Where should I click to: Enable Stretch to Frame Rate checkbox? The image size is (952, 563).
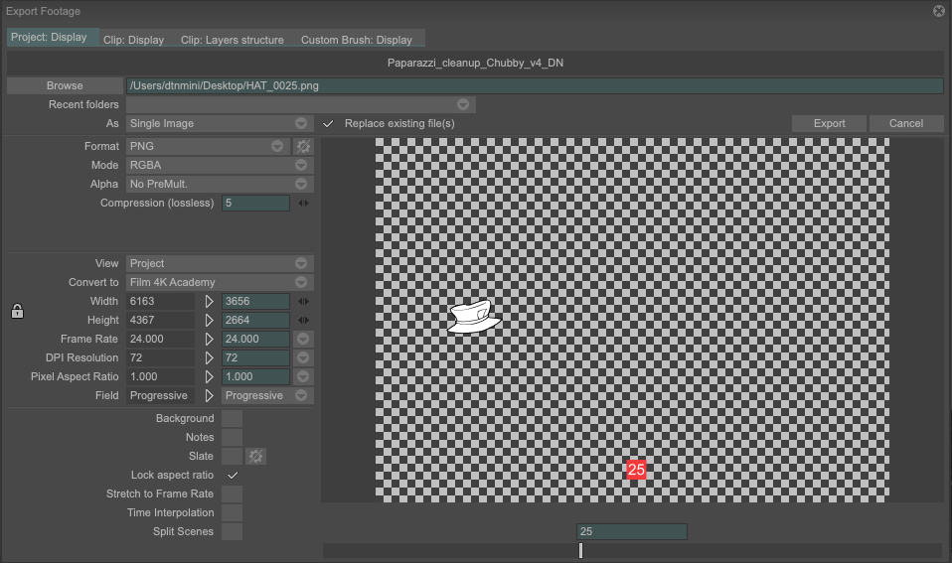point(232,493)
